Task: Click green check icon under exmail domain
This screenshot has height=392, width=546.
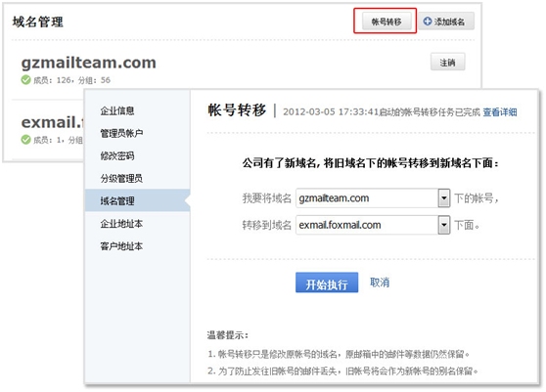Action: point(25,140)
